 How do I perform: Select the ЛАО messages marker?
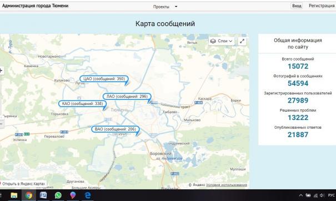pos(127,97)
